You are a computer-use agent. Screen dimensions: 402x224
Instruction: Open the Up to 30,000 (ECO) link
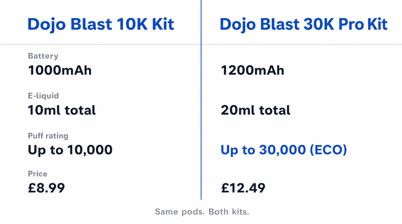[x=284, y=150]
